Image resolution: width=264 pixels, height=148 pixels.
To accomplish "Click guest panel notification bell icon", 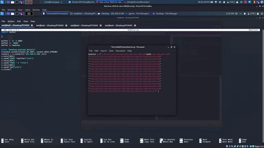I will point(245,14).
